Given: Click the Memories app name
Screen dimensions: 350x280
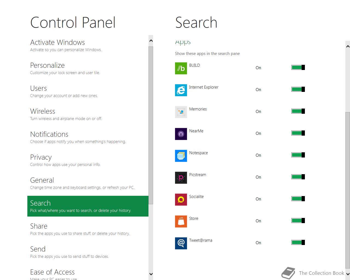Looking at the screenshot, I should pyautogui.click(x=198, y=109).
